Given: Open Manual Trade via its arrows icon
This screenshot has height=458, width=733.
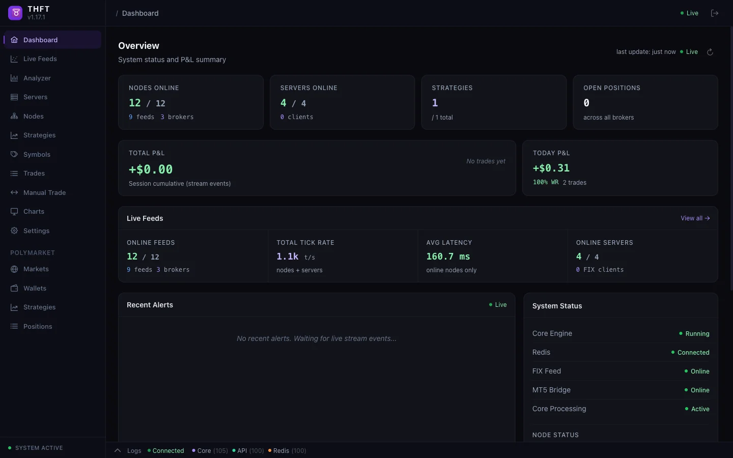Looking at the screenshot, I should click(14, 192).
